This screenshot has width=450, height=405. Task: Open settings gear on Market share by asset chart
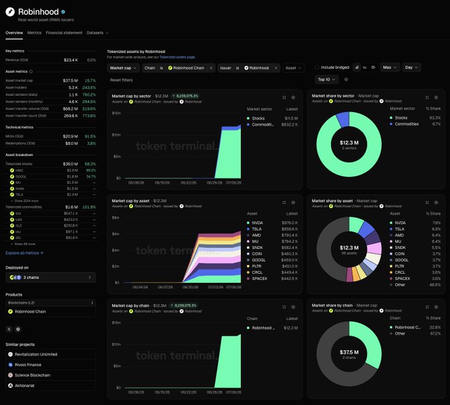(x=436, y=202)
